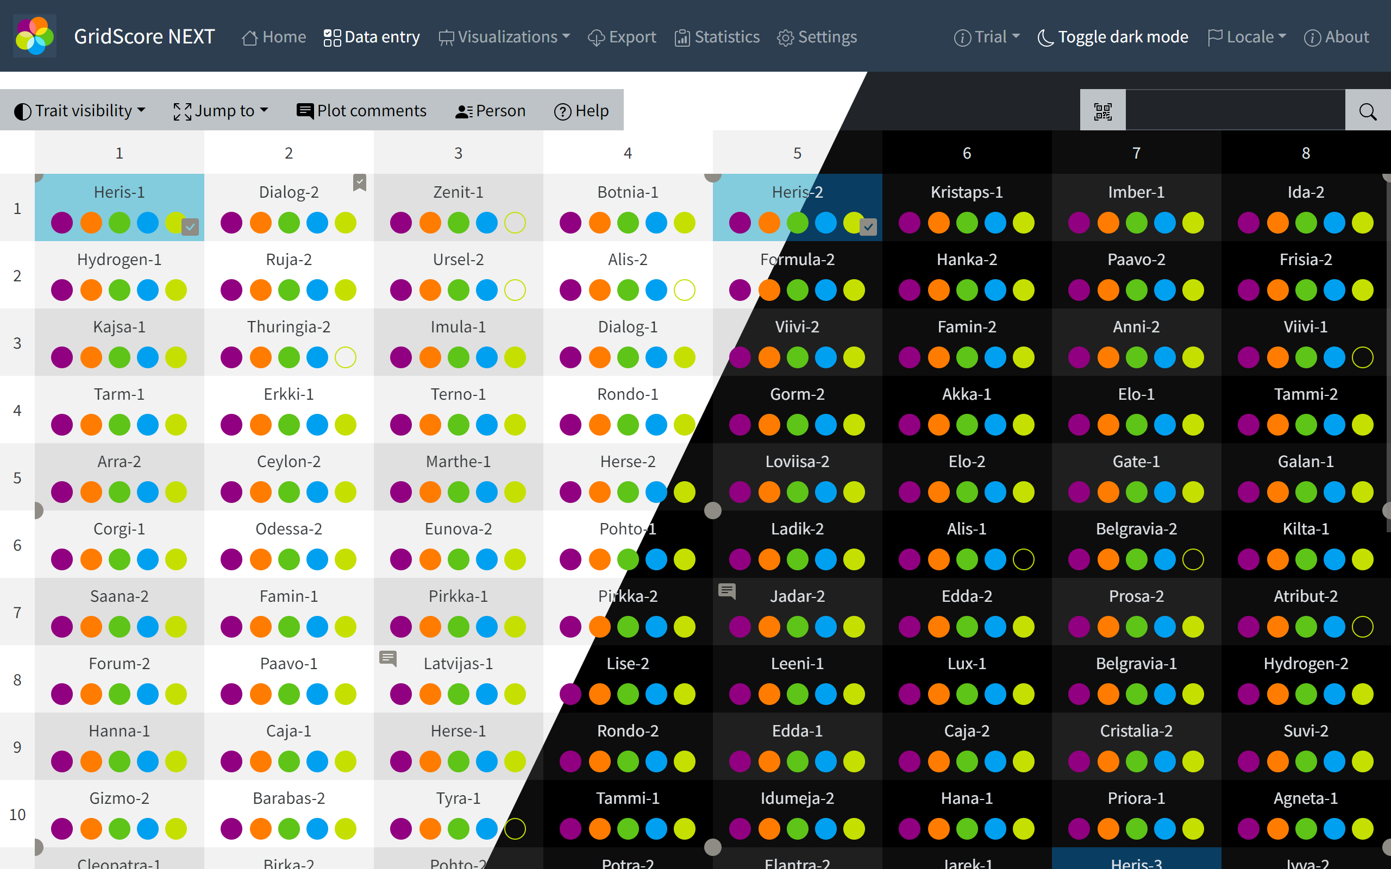This screenshot has width=1391, height=869.
Task: Open the Statistics page
Action: pyautogui.click(x=717, y=37)
